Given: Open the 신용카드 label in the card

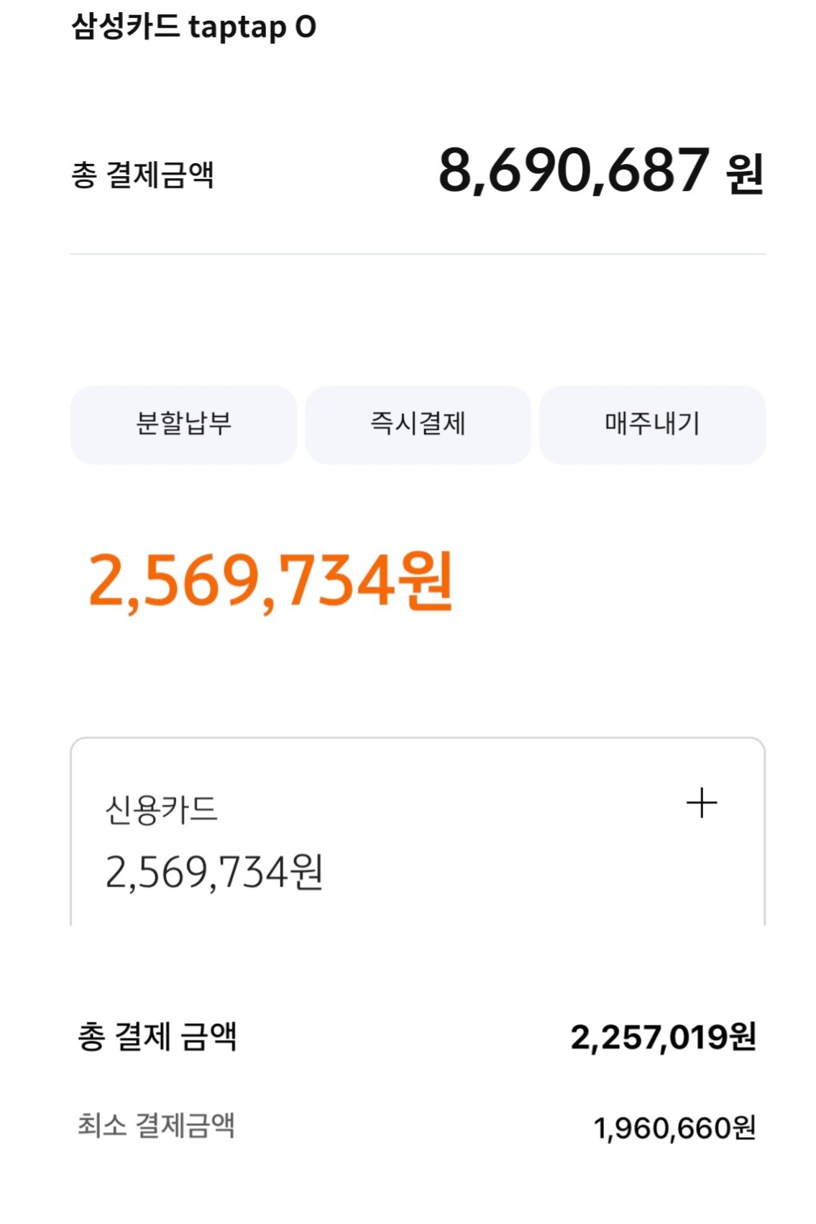Looking at the screenshot, I should tap(161, 810).
